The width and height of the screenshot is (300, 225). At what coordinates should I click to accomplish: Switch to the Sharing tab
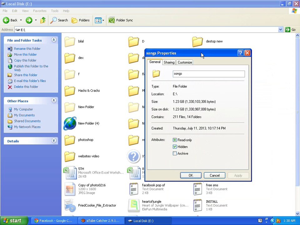[169, 62]
